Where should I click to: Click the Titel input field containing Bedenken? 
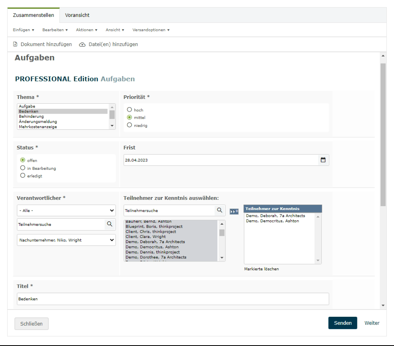coord(173,299)
